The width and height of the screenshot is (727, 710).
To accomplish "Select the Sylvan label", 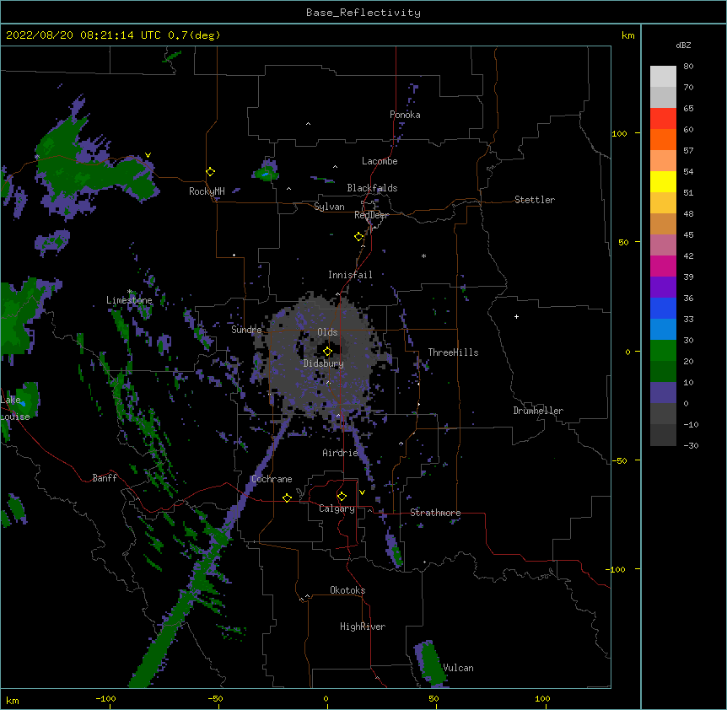I will (329, 207).
